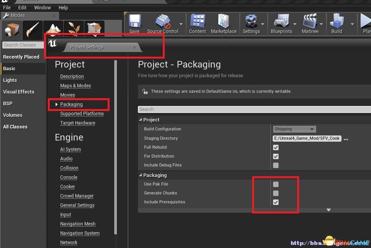The width and height of the screenshot is (371, 248).
Task: Collapse the Packaging section triangle
Action: pos(141,175)
